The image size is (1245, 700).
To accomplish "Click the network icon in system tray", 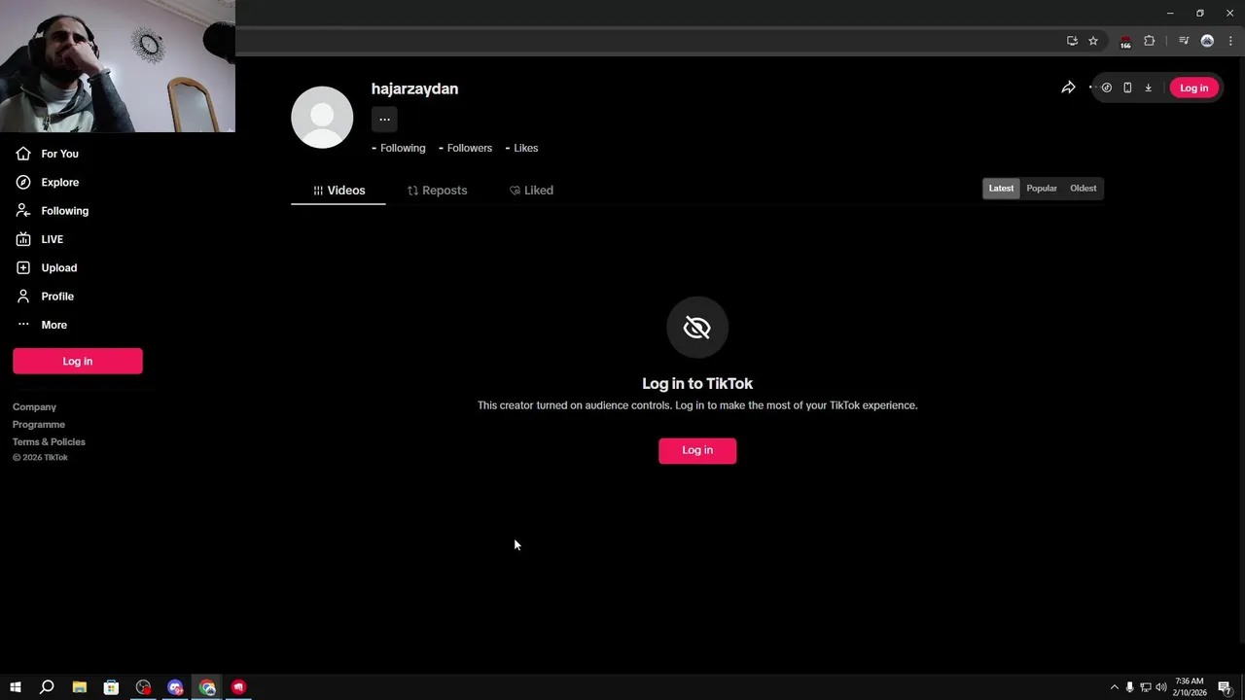I will point(1145,687).
